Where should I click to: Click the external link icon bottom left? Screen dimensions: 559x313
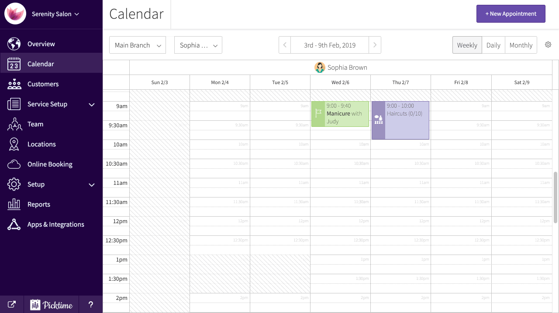point(11,304)
